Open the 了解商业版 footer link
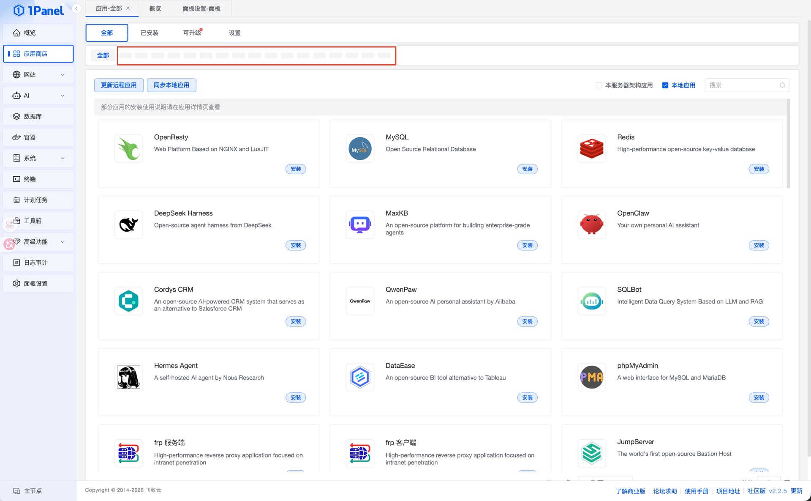The height and width of the screenshot is (501, 811). pos(631,491)
